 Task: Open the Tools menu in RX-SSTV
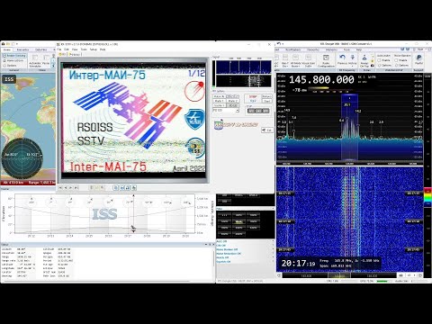point(84,49)
